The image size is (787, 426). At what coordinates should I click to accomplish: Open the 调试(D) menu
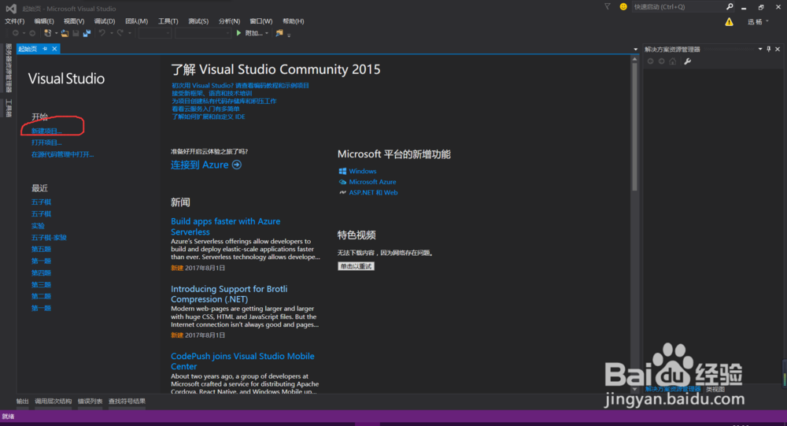(x=105, y=21)
